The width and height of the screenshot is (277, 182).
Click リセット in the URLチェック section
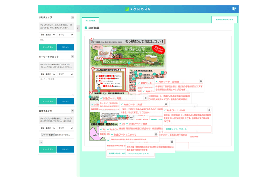click(x=65, y=47)
